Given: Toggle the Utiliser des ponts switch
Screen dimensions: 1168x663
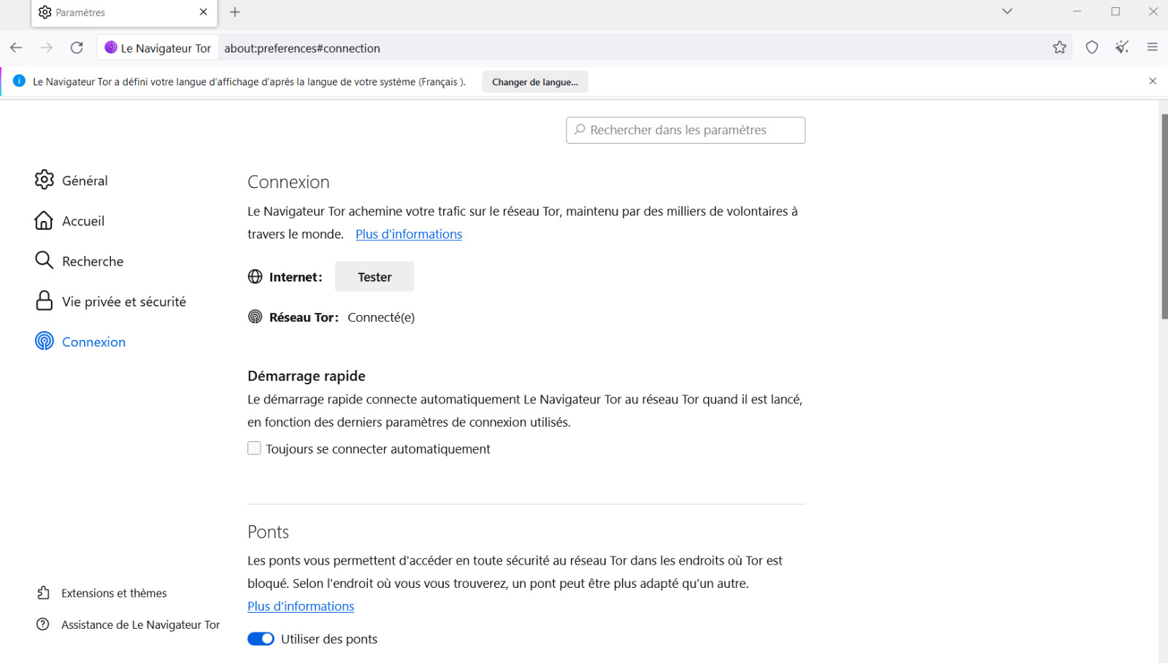Looking at the screenshot, I should [261, 639].
